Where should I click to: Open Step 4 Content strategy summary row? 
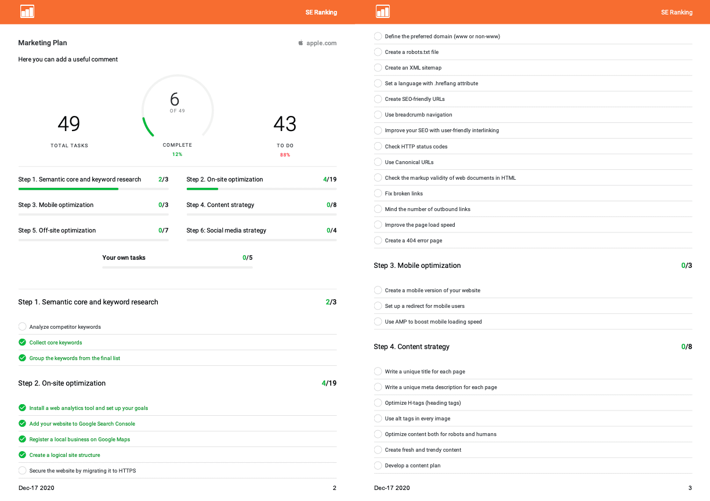pyautogui.click(x=262, y=205)
